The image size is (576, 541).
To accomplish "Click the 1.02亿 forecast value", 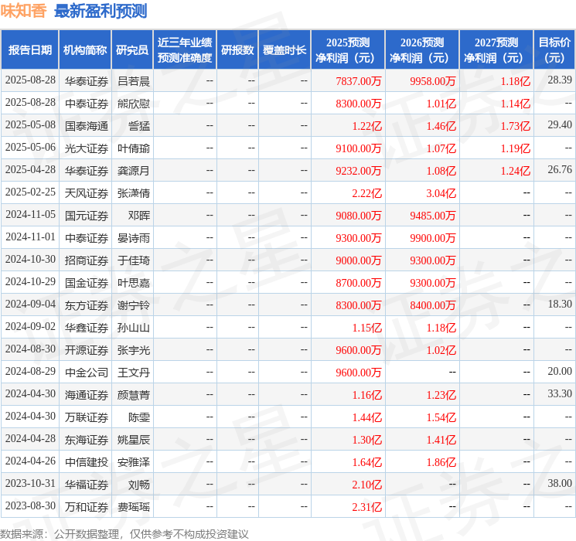I will [441, 350].
